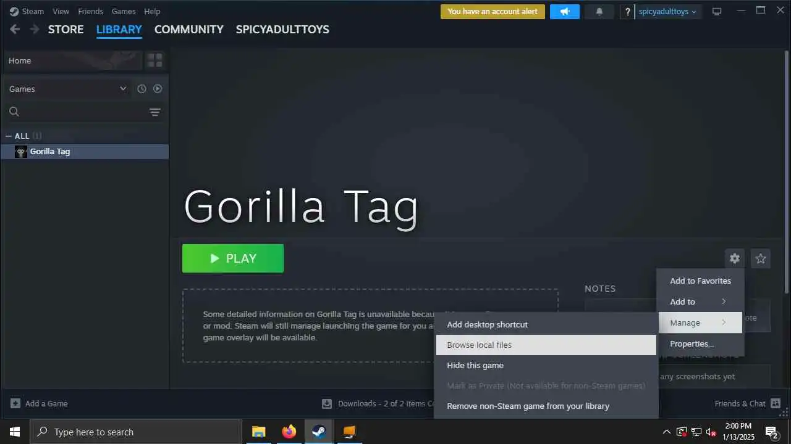
Task: Select Browse local files
Action: pyautogui.click(x=546, y=345)
